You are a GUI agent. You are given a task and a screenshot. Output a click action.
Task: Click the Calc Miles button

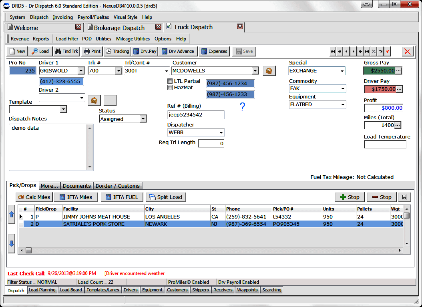34,197
